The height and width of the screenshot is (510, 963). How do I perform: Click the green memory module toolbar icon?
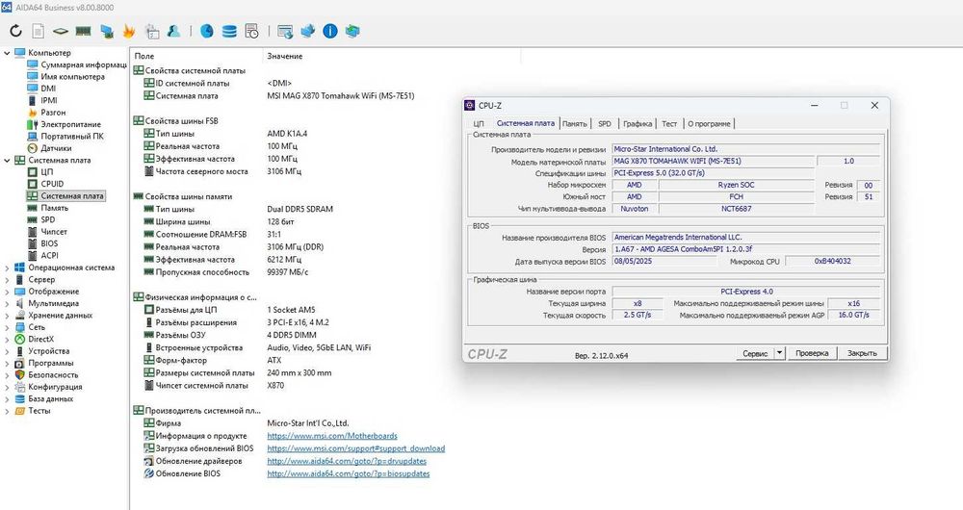point(83,31)
